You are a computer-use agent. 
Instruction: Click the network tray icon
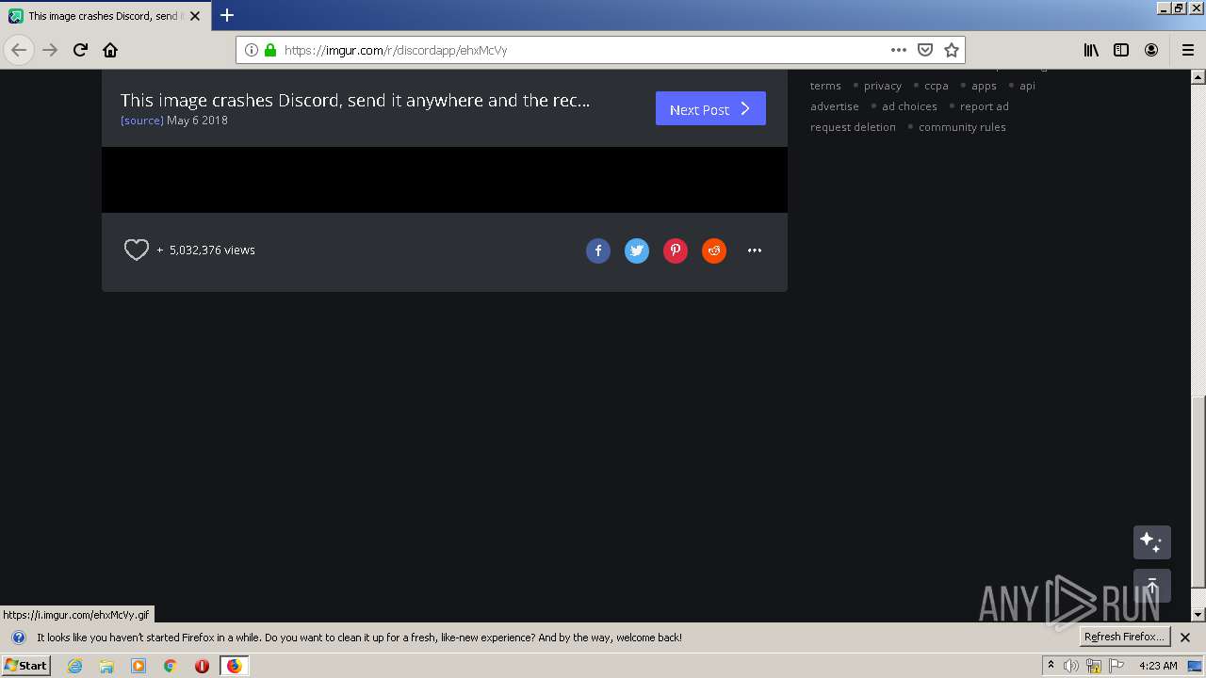click(x=1094, y=666)
